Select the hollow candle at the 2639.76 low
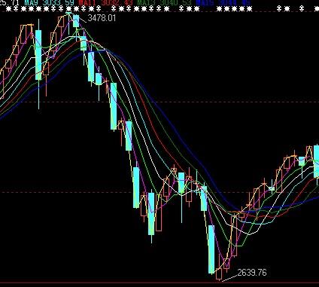319x287 pixels. [219, 274]
